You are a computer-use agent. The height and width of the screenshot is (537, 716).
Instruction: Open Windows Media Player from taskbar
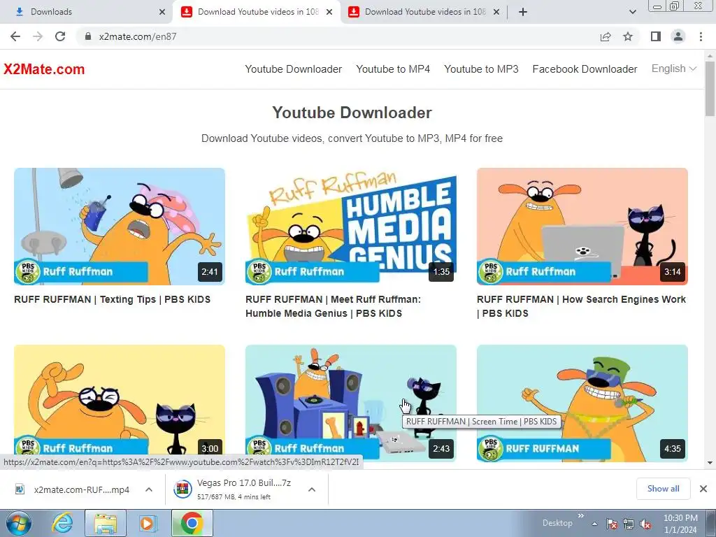[148, 523]
